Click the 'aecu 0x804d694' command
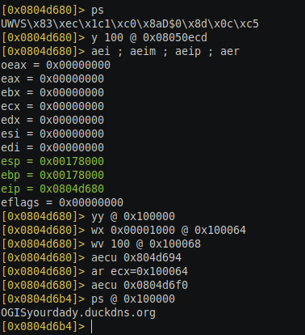Image resolution: width=305 pixels, height=335 pixels. [136, 257]
